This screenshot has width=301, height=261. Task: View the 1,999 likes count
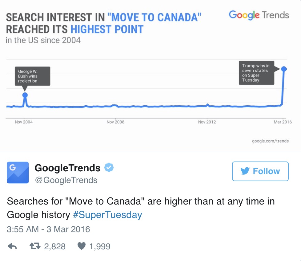[x=100, y=247]
